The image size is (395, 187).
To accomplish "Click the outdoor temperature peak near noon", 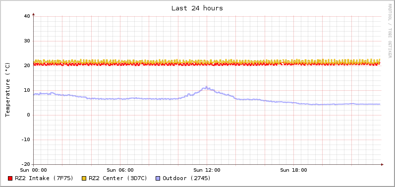I will tap(206, 87).
